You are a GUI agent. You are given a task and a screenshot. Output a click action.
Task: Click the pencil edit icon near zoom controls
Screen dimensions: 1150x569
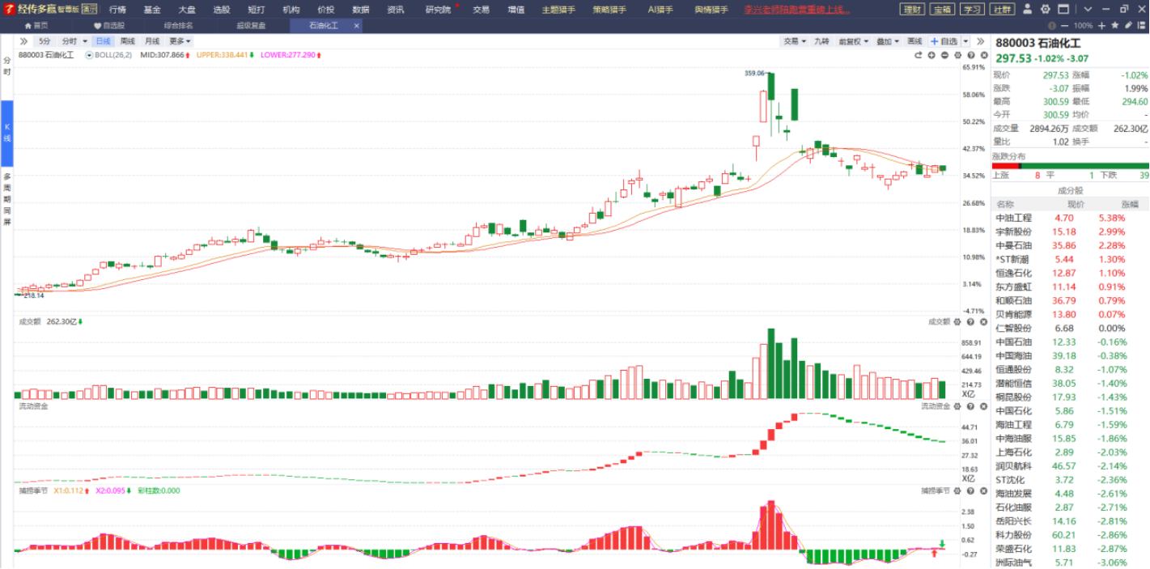click(1128, 26)
